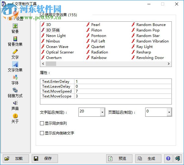
Task: Toggle the 使用文字效果 (155) checkbox
Action: 42,15
